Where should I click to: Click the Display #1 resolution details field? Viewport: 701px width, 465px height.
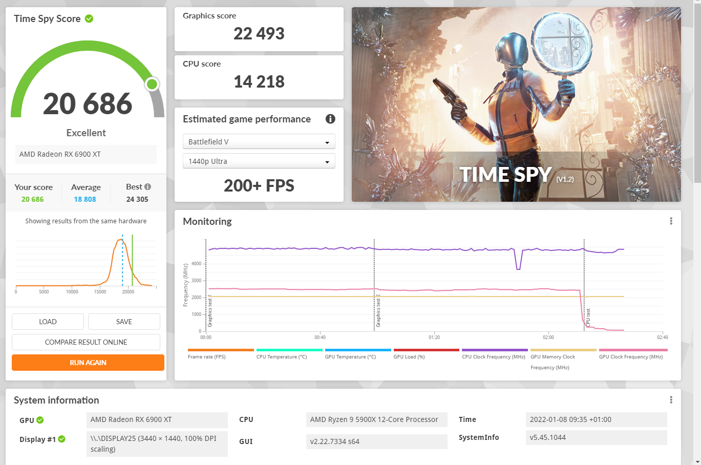[157, 443]
